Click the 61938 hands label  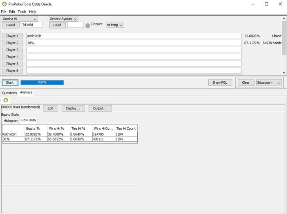272,43
